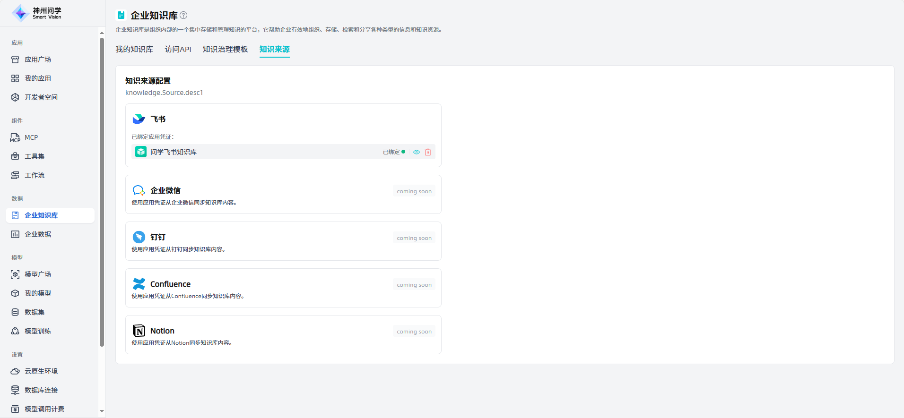This screenshot has height=418, width=904.
Task: Open 应用广场 in the sidebar
Action: [x=38, y=60]
